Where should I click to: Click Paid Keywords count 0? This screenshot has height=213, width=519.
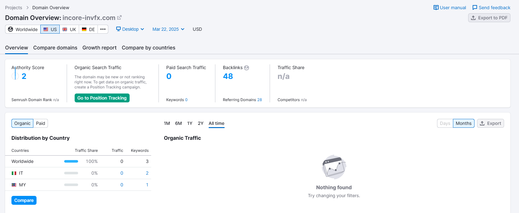click(x=186, y=100)
